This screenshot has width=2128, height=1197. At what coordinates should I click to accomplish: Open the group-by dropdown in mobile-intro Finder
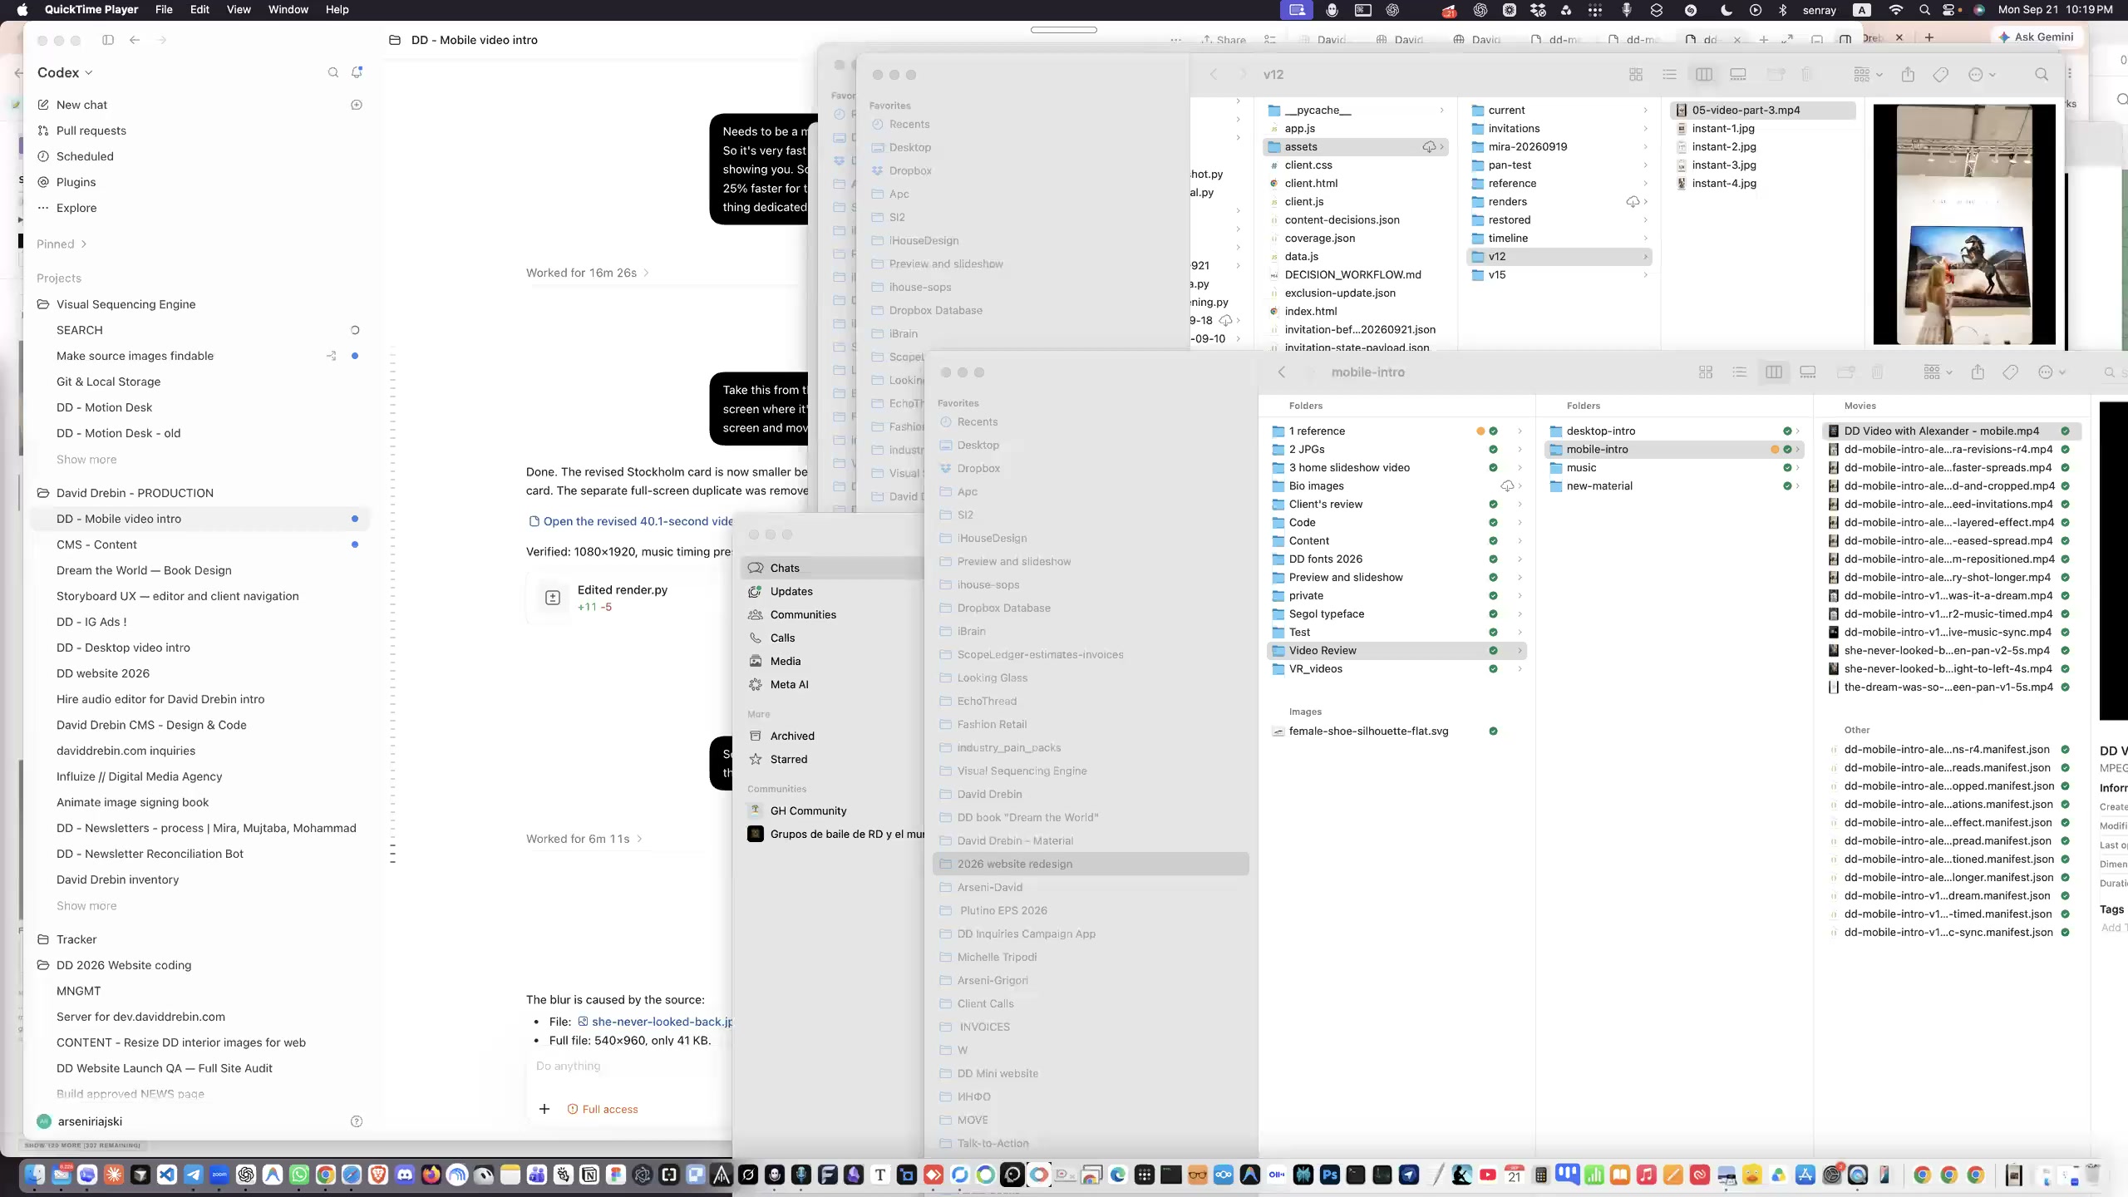[x=1937, y=372]
